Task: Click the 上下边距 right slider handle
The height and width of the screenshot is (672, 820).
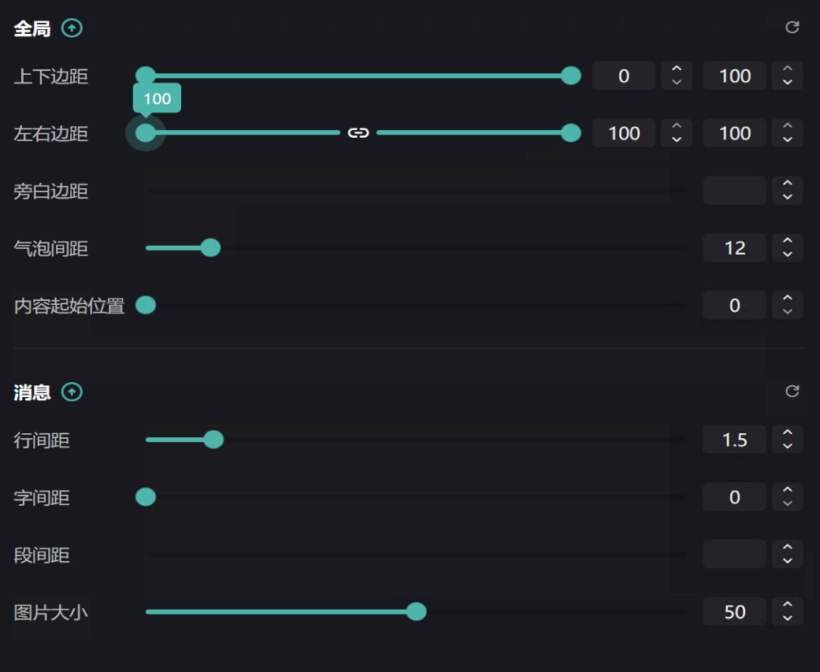Action: pyautogui.click(x=571, y=76)
